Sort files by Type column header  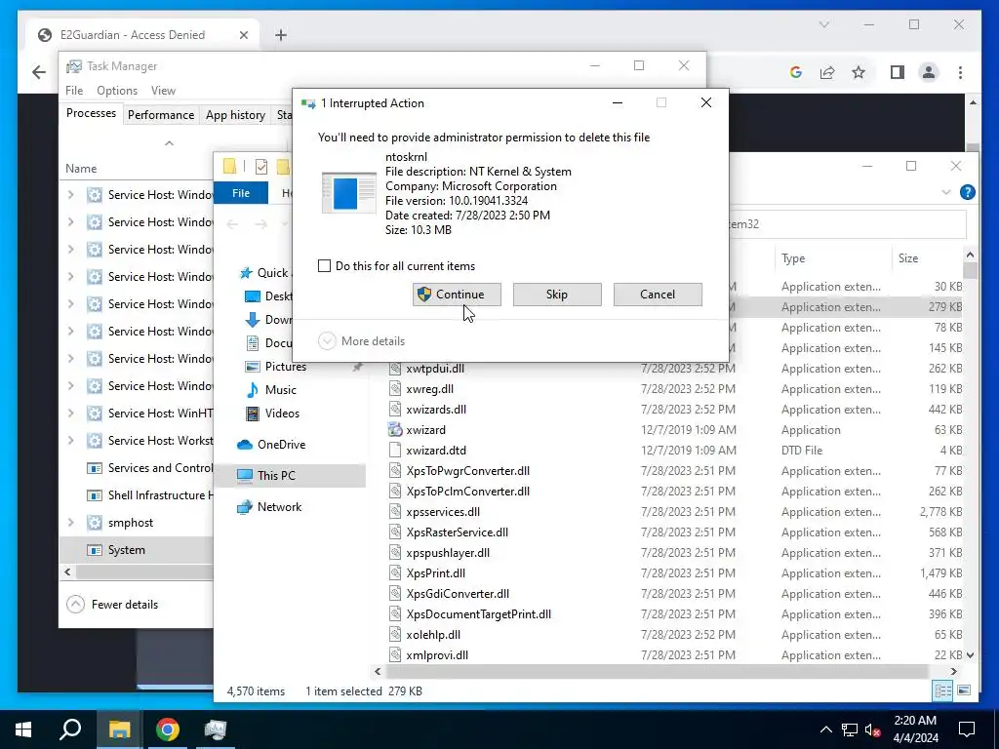point(833,257)
